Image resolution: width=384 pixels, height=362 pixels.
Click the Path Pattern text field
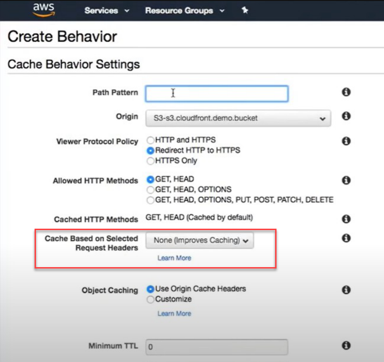pyautogui.click(x=216, y=93)
